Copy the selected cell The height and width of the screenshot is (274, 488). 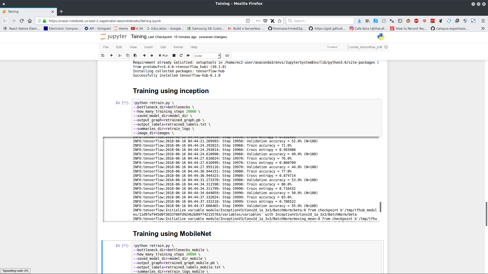point(128,56)
